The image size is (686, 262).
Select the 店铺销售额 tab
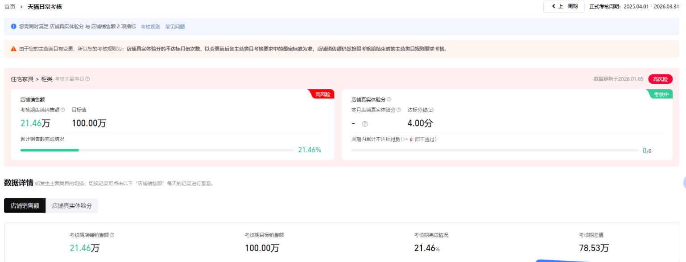pyautogui.click(x=25, y=206)
